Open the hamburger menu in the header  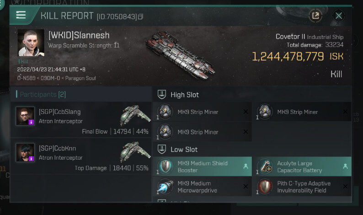pos(21,15)
